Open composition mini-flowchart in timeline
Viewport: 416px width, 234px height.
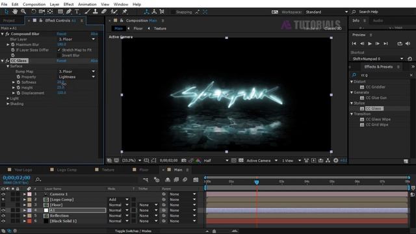point(146,179)
